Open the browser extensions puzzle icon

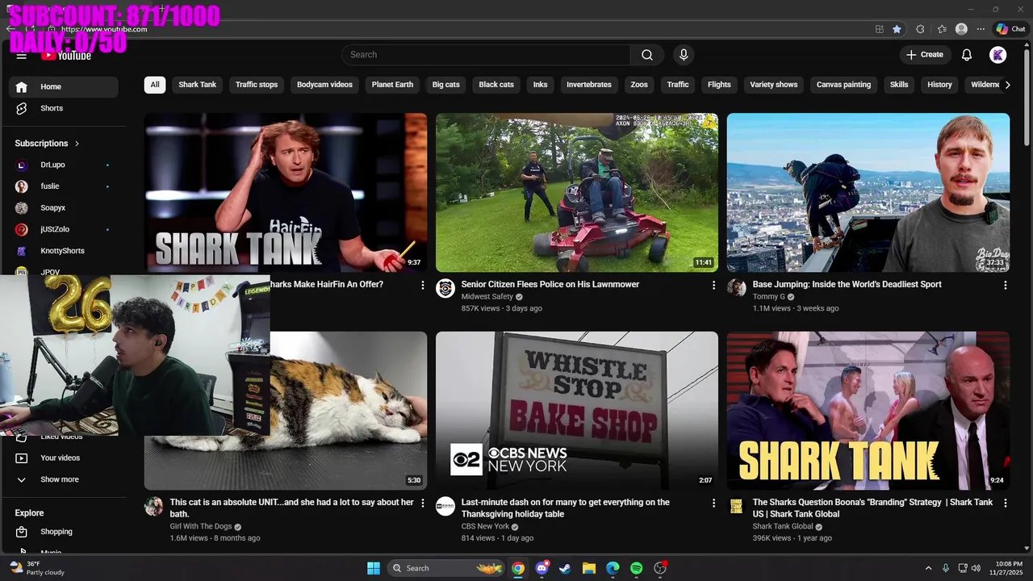click(920, 29)
